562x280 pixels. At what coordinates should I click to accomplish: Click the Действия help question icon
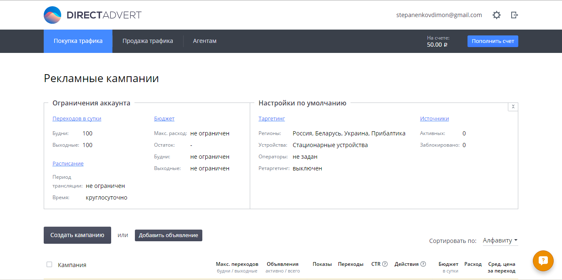pyautogui.click(x=423, y=264)
